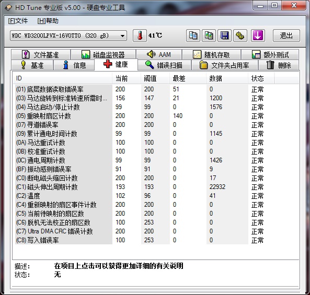Click the 41℃ temperature reading
The height and width of the screenshot is (295, 310).
point(155,36)
